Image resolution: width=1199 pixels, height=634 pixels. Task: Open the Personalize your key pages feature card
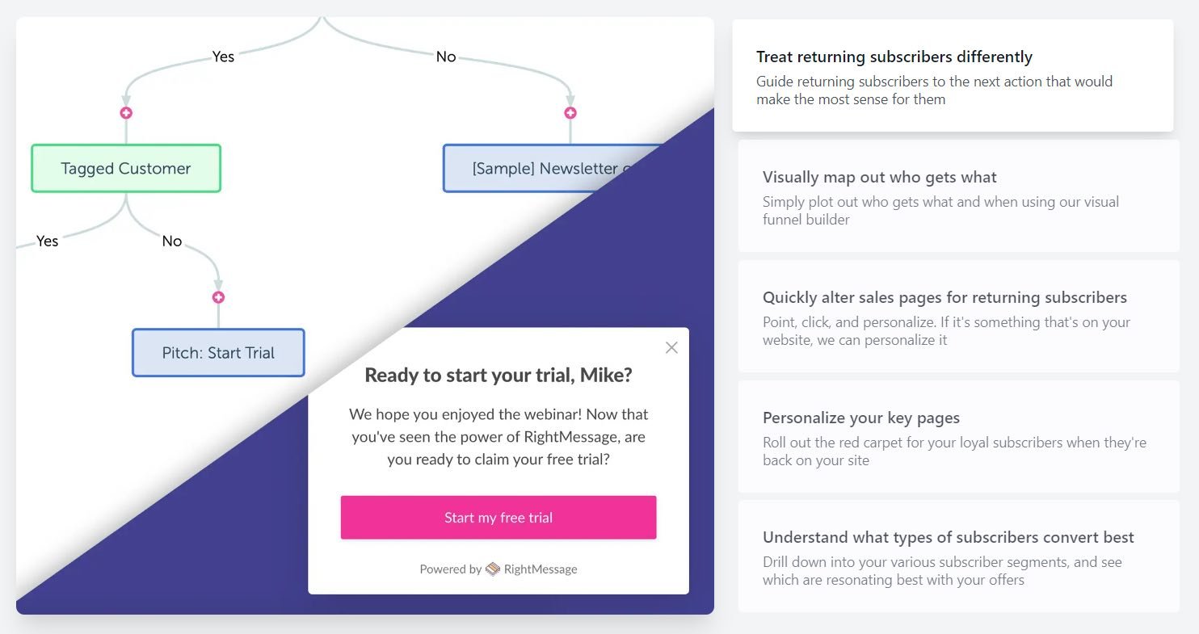pyautogui.click(x=958, y=436)
